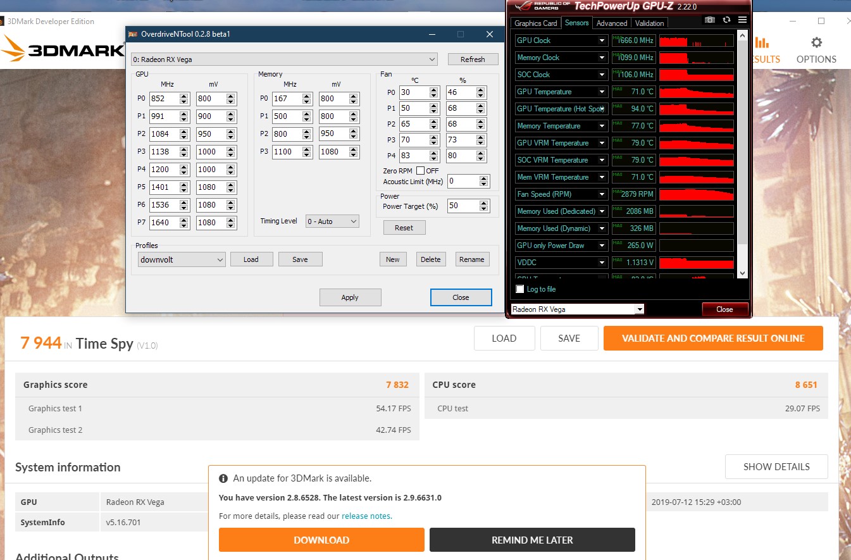The width and height of the screenshot is (851, 560).
Task: Expand the Memory Clock sensor dropdown
Action: [602, 58]
